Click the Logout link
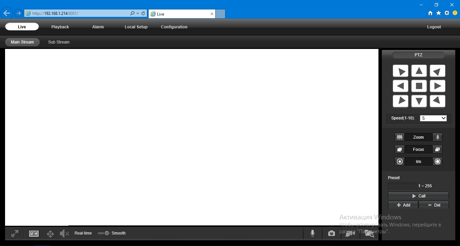This screenshot has height=246, width=460. [x=434, y=27]
